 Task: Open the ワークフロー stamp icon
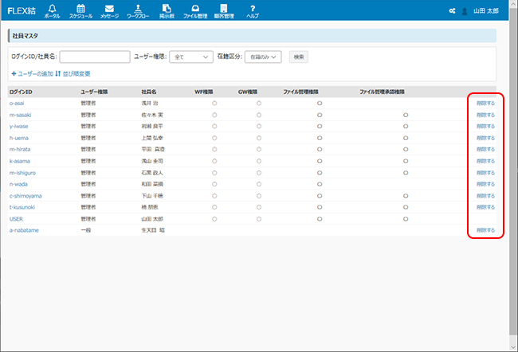138,11
